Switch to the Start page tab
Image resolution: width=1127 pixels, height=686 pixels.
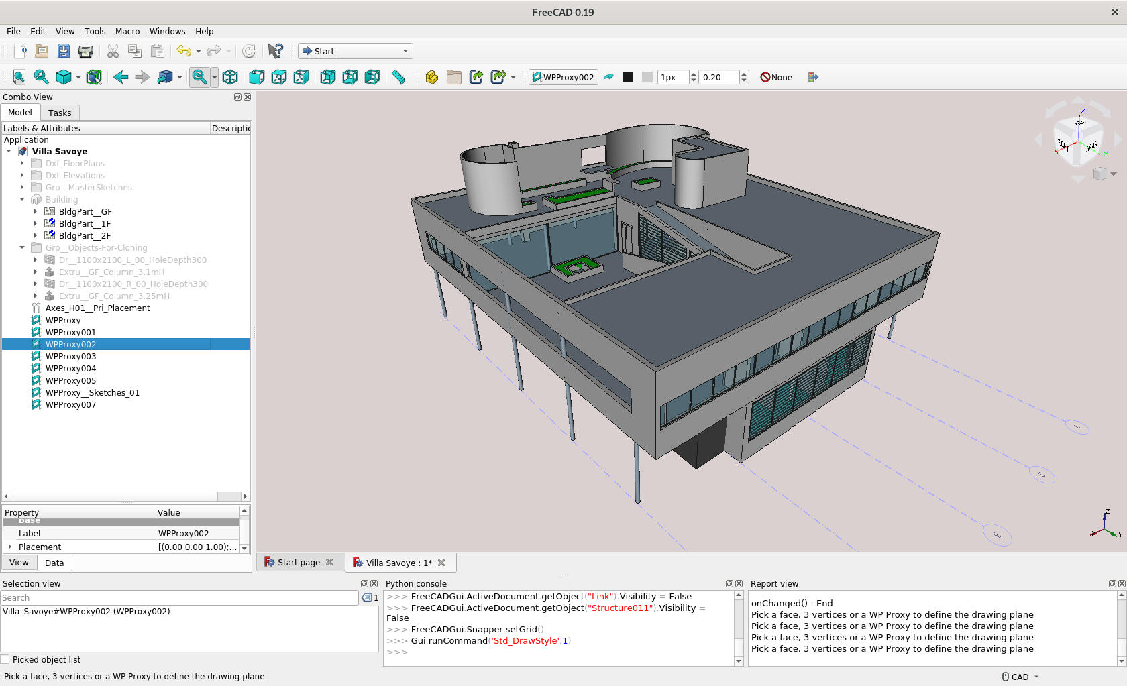[299, 562]
